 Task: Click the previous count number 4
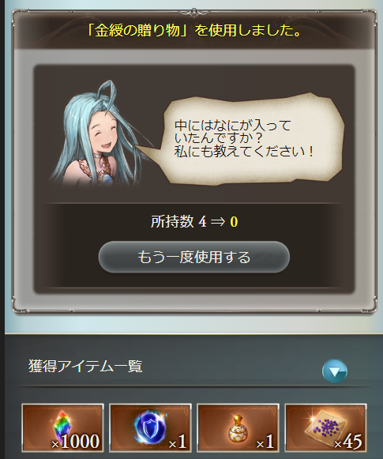[202, 222]
